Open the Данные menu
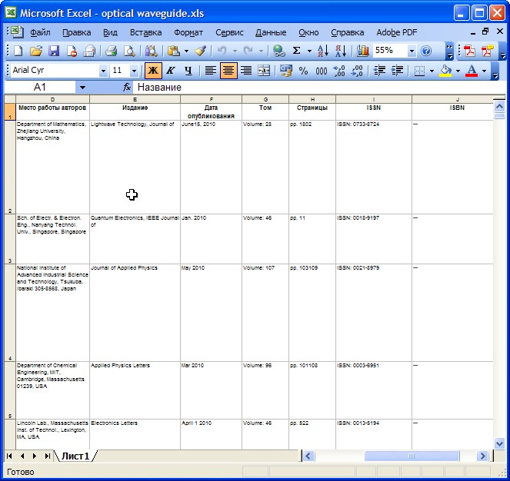Viewport: 510px width, 481px height. click(x=271, y=32)
